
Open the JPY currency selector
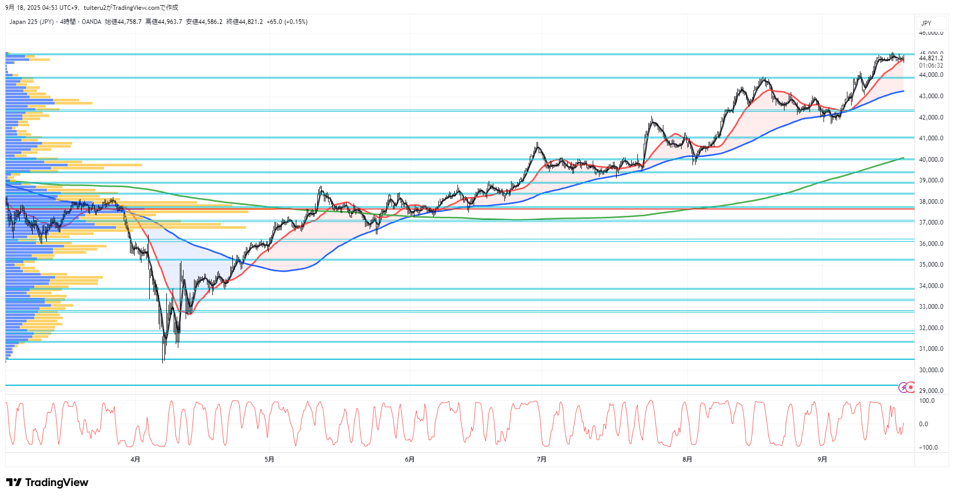click(926, 23)
